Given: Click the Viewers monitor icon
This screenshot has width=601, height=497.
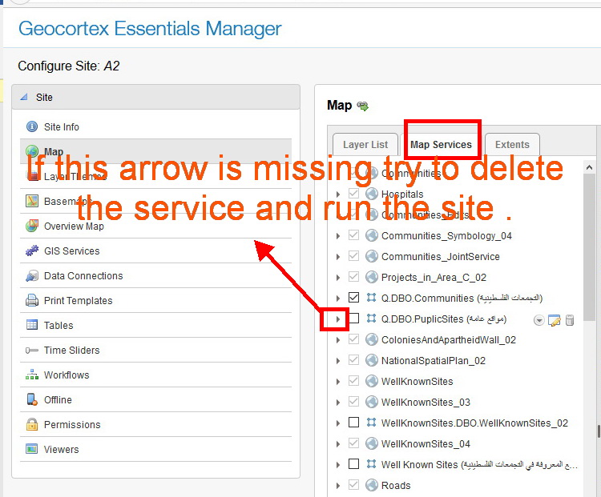Looking at the screenshot, I should [32, 449].
